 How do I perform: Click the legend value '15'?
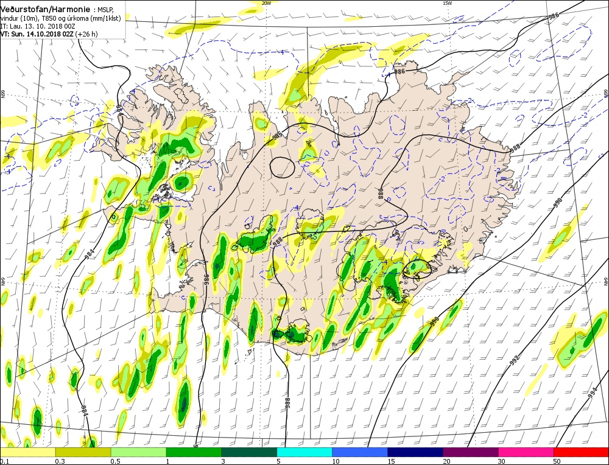tap(391, 461)
